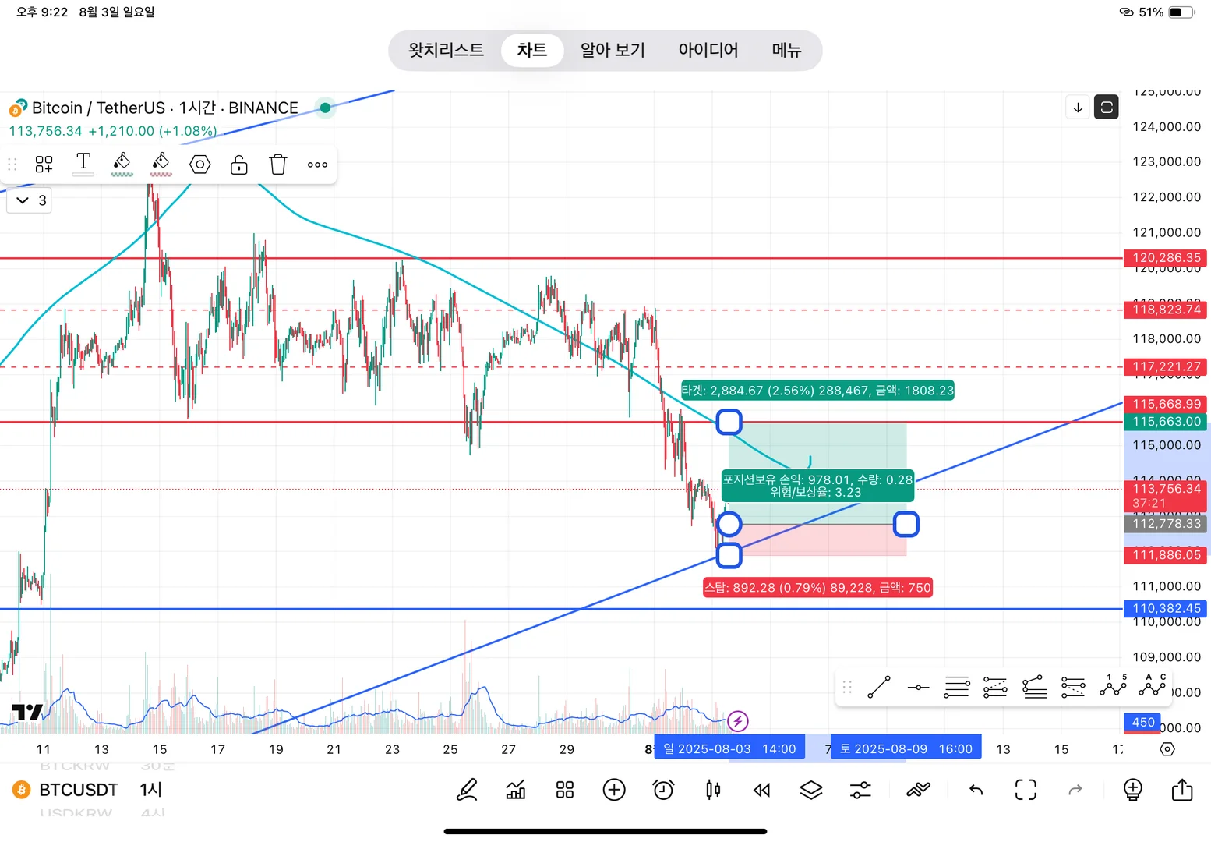Toggle fullscreen mode icon

[1026, 790]
